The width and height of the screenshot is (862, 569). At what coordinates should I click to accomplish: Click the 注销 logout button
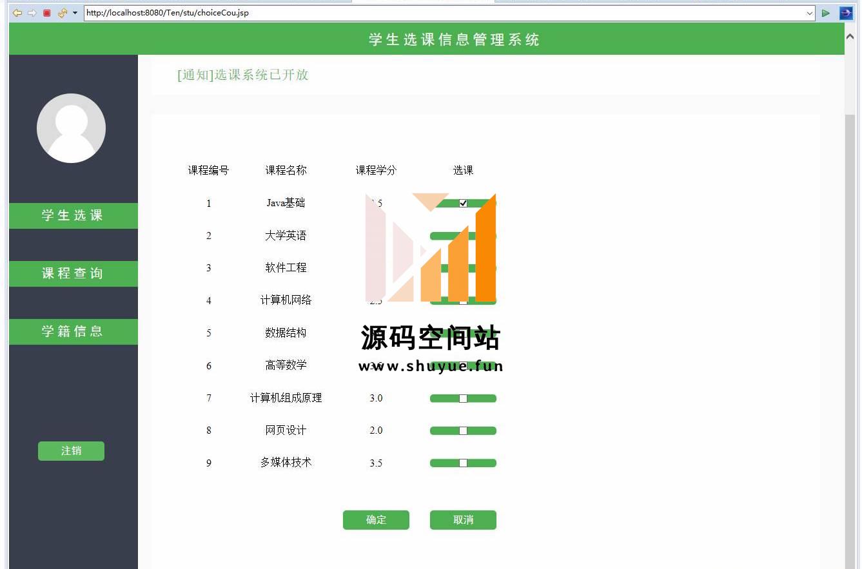coord(71,451)
